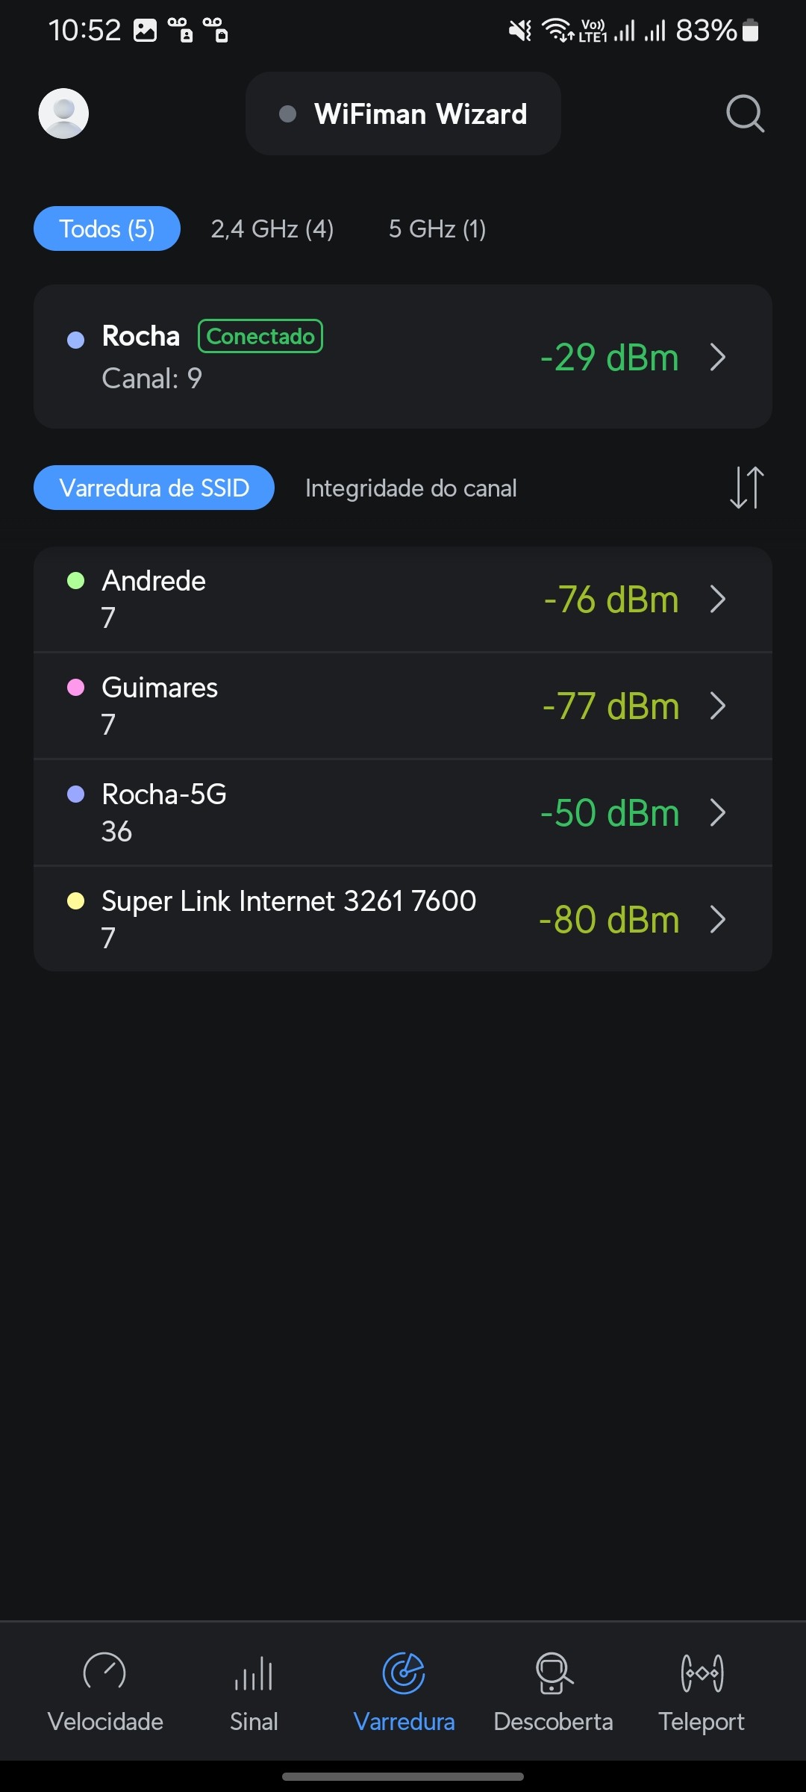The height and width of the screenshot is (1792, 806).
Task: Open the user profile avatar
Action: 63,113
